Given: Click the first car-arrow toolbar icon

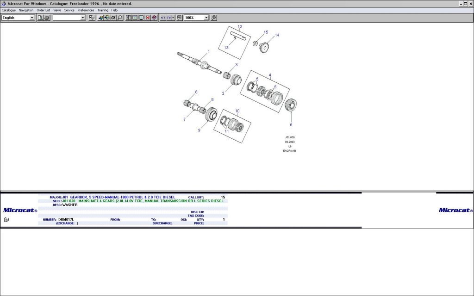Looking at the screenshot, I should pos(100,18).
